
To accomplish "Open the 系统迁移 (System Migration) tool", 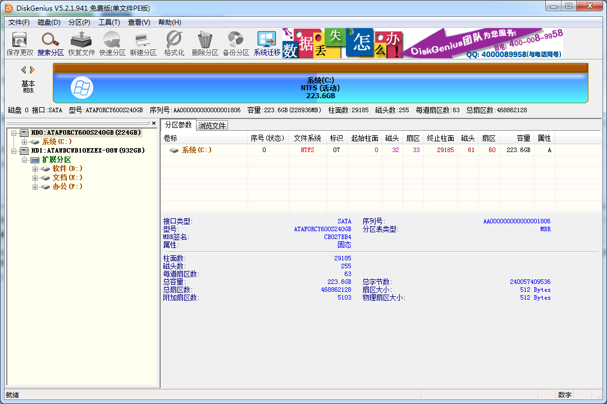I will [266, 43].
